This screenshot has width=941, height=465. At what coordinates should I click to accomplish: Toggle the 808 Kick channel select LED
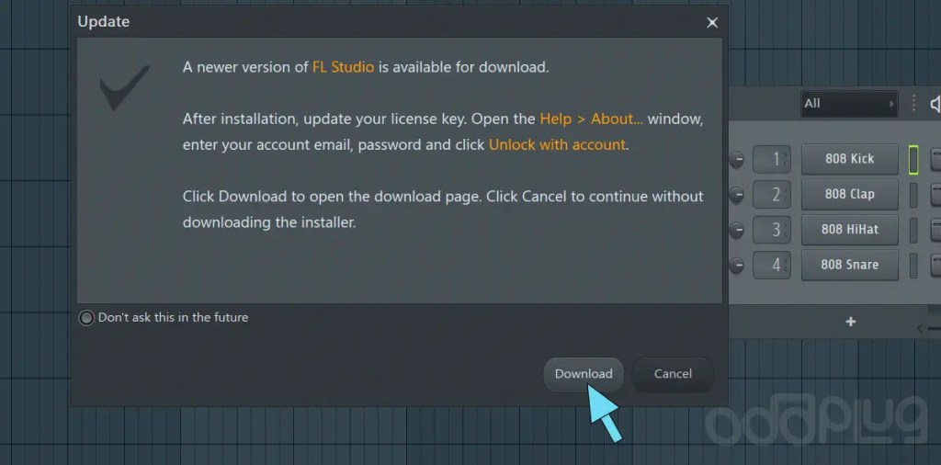coord(913,160)
